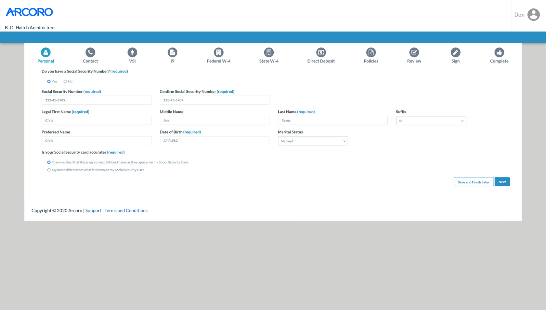This screenshot has height=310, width=546.
Task: Open the VSI step icon
Action: tap(132, 52)
